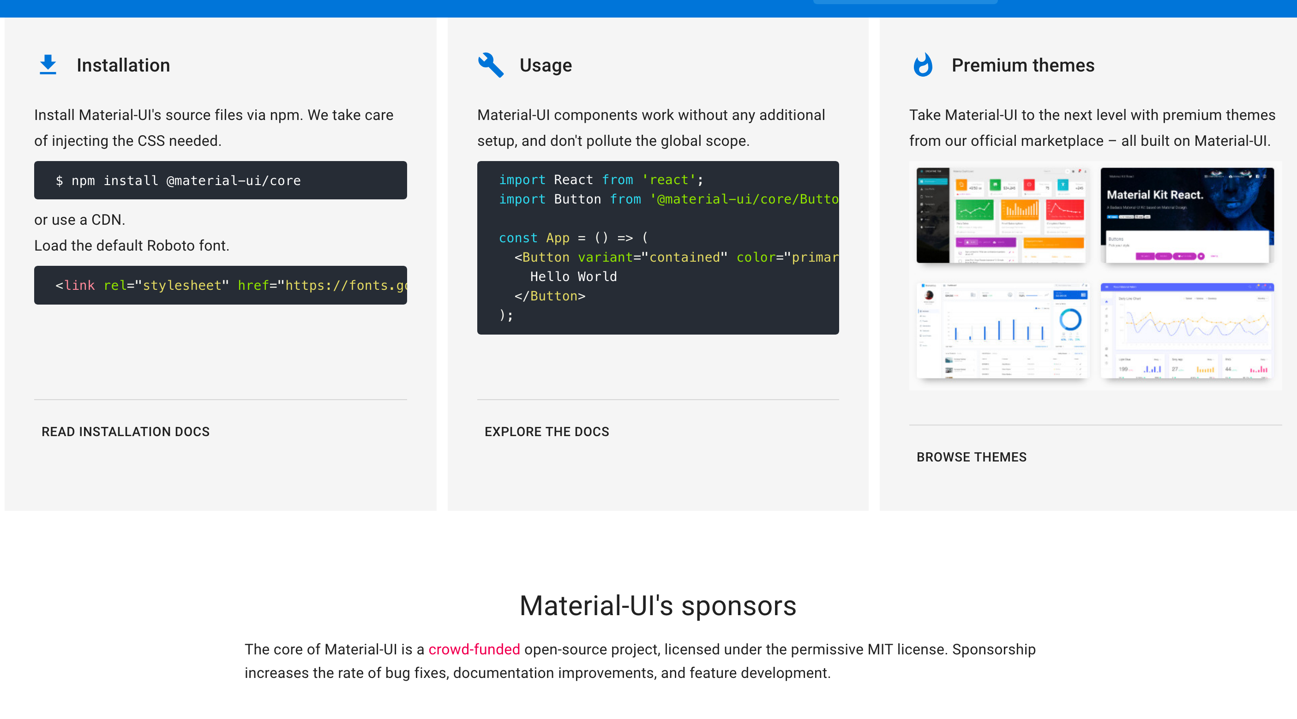Click the Usage heading
The height and width of the screenshot is (719, 1297).
[546, 65]
